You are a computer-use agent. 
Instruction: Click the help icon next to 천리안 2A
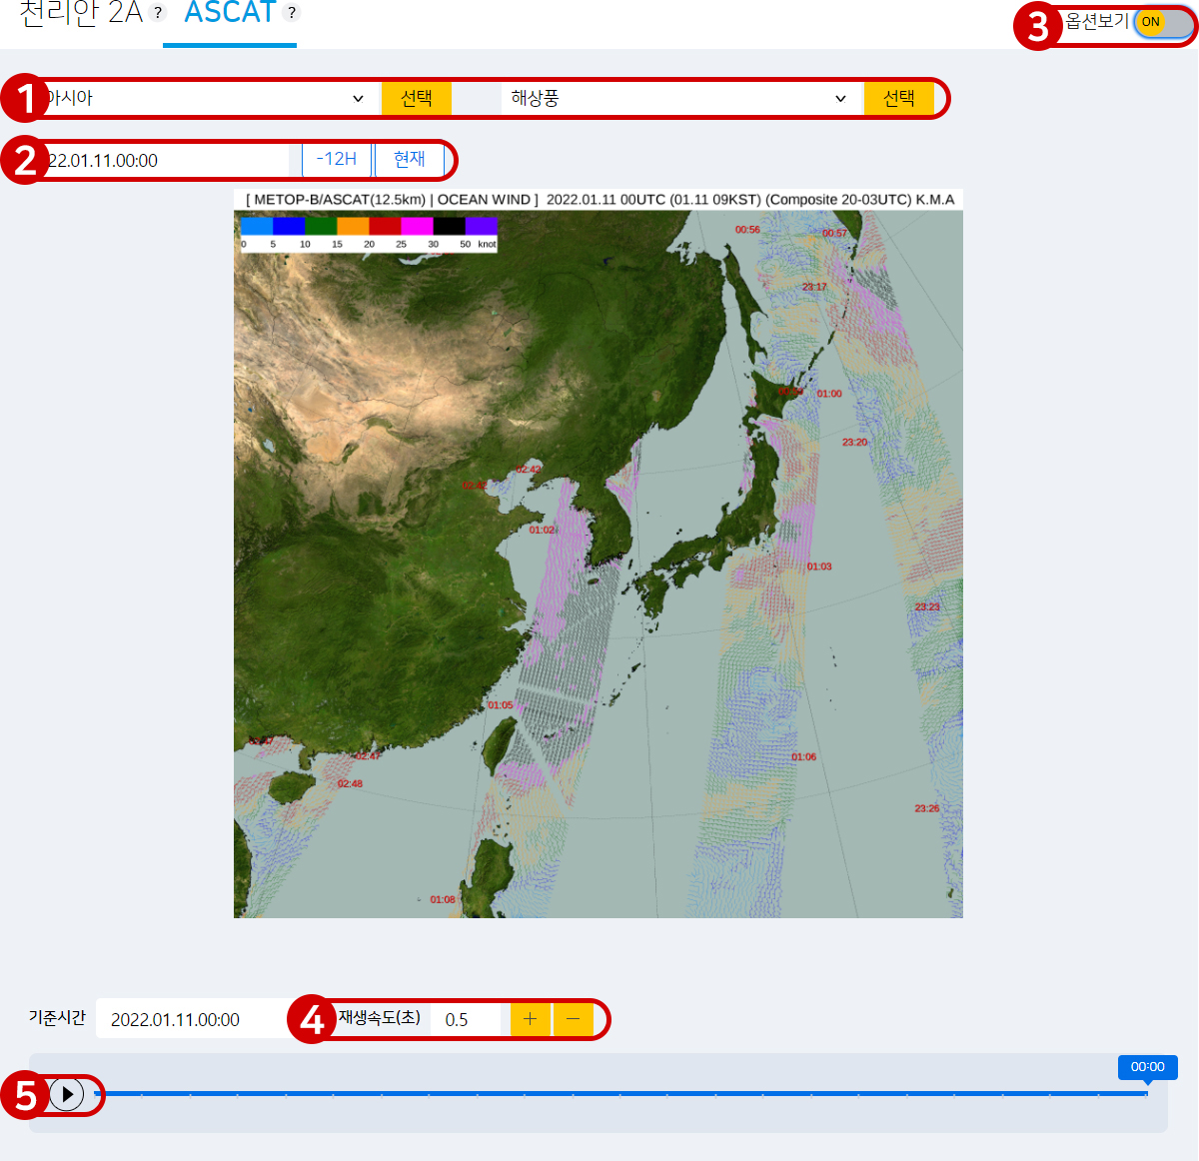click(x=158, y=13)
